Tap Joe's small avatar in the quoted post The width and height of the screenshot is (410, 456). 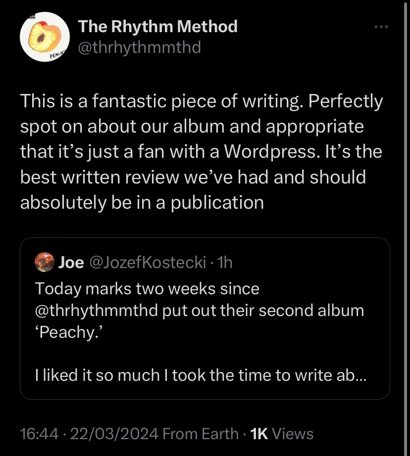tap(45, 263)
